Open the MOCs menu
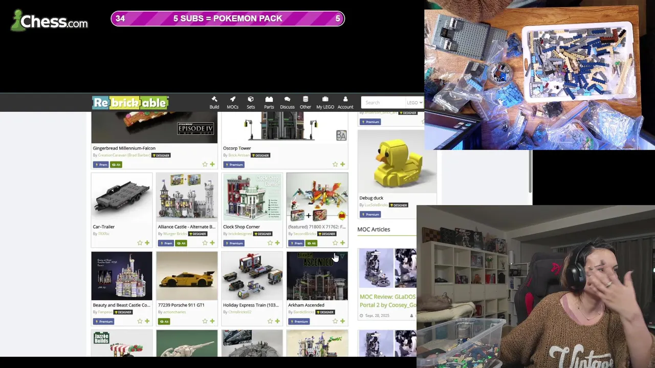655x368 pixels. (232, 102)
